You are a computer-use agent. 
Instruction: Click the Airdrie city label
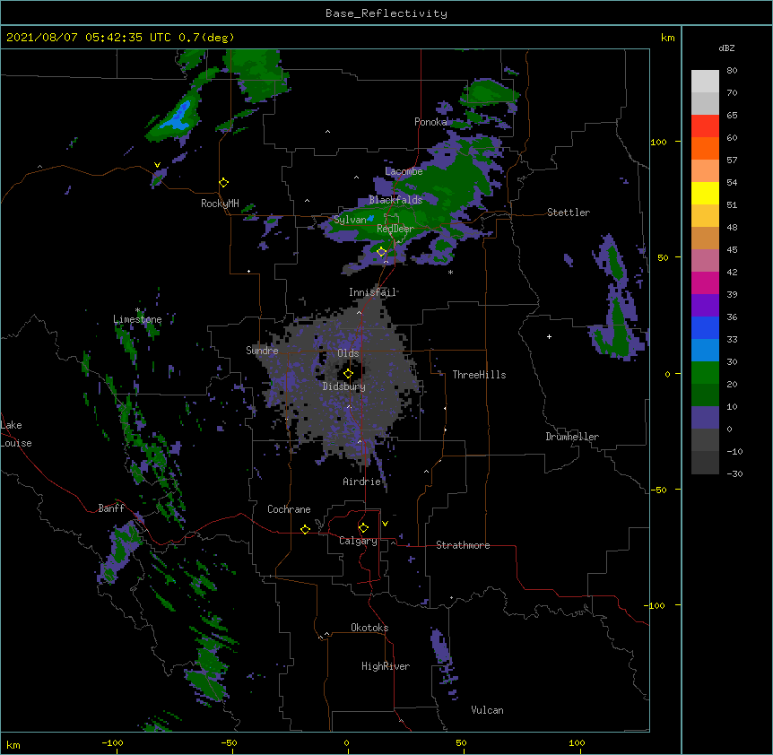(362, 482)
